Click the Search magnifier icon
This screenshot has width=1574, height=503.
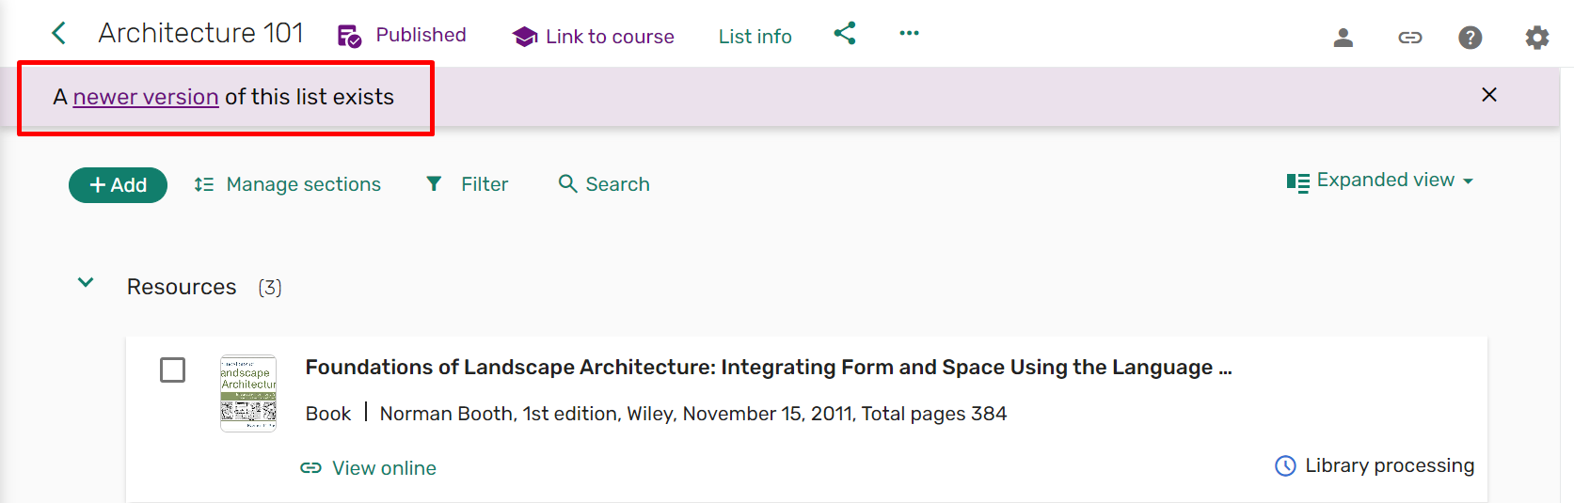click(x=567, y=183)
